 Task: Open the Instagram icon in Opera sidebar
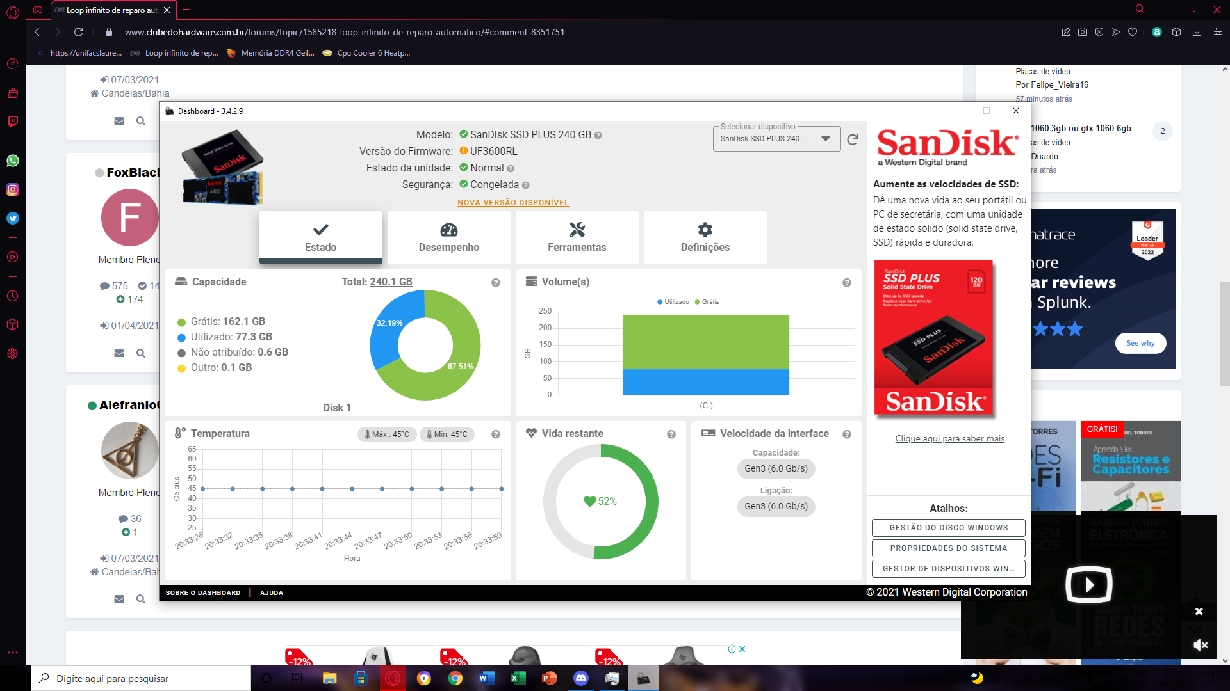(x=13, y=189)
